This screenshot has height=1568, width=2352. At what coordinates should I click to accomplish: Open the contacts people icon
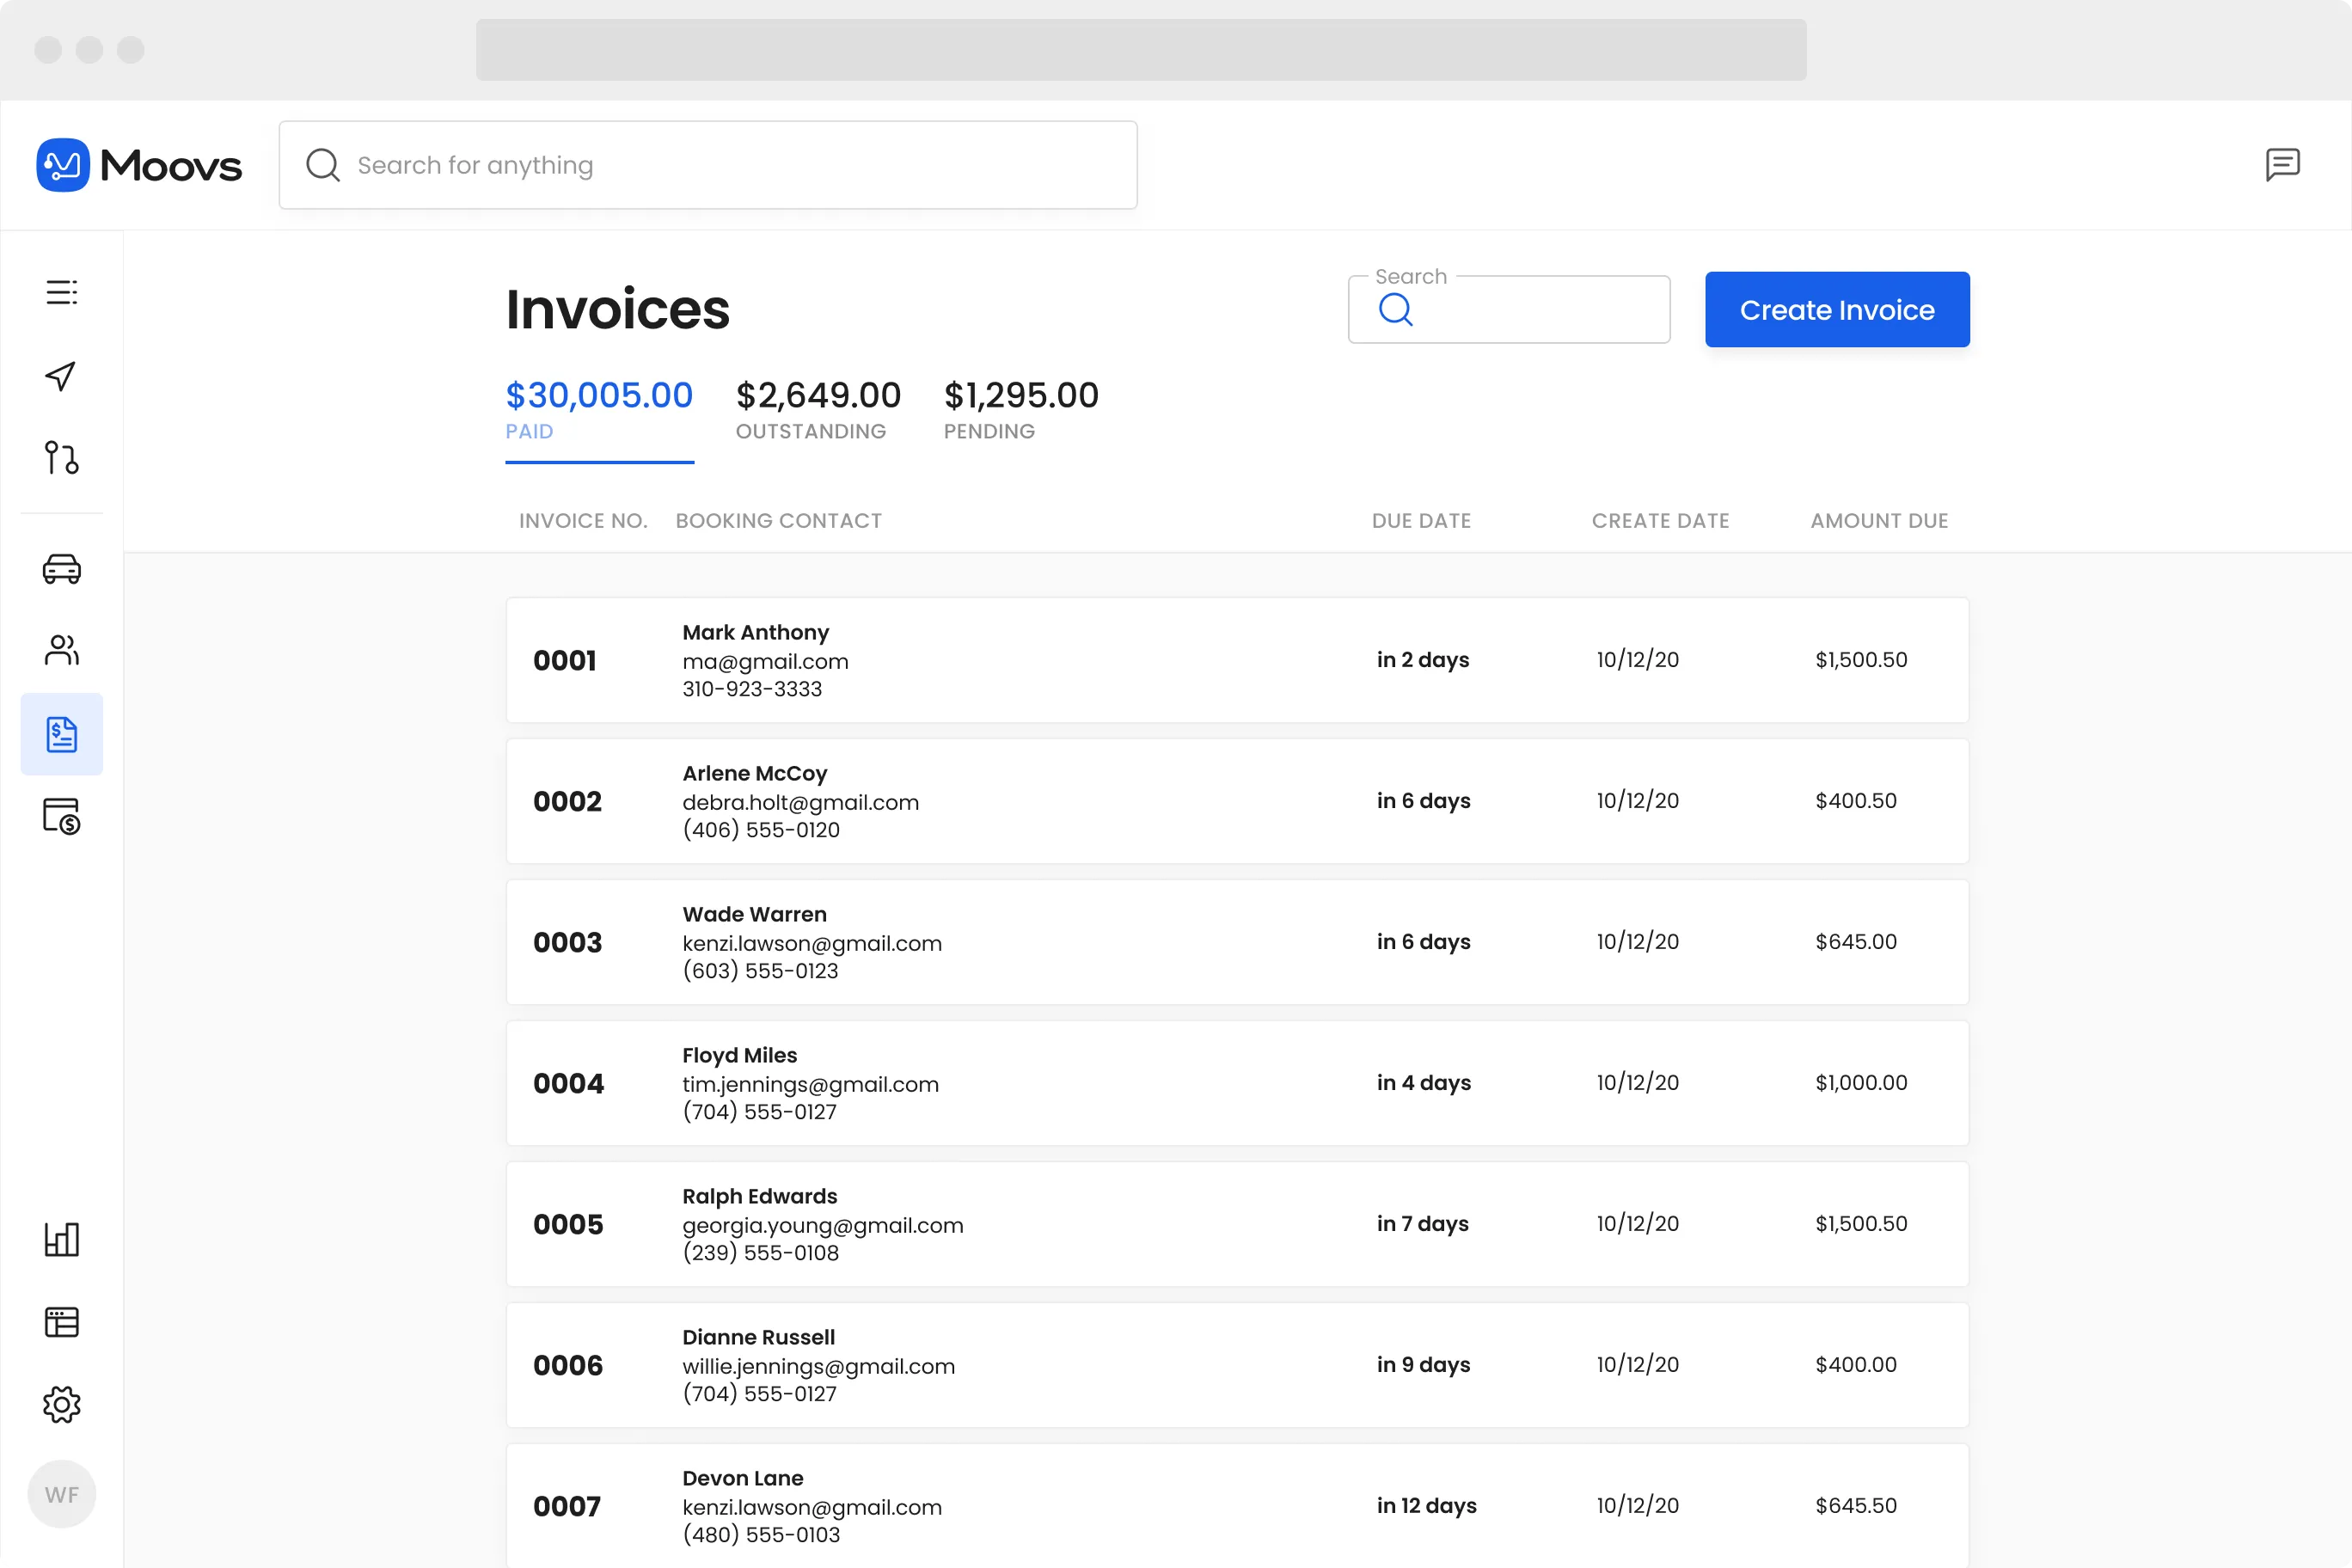[62, 651]
